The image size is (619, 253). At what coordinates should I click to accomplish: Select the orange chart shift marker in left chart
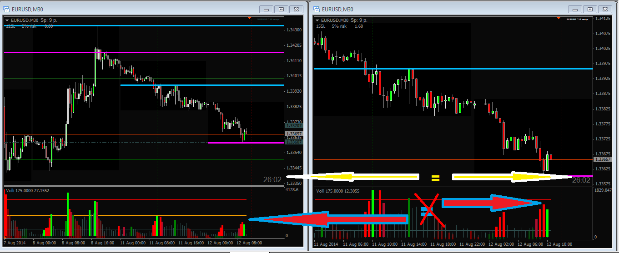[249, 18]
